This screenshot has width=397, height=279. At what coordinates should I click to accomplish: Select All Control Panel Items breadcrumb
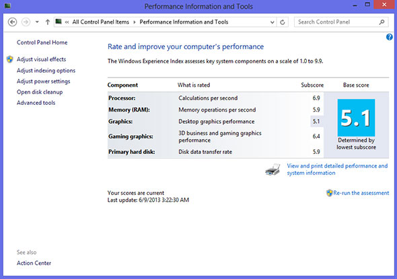101,22
